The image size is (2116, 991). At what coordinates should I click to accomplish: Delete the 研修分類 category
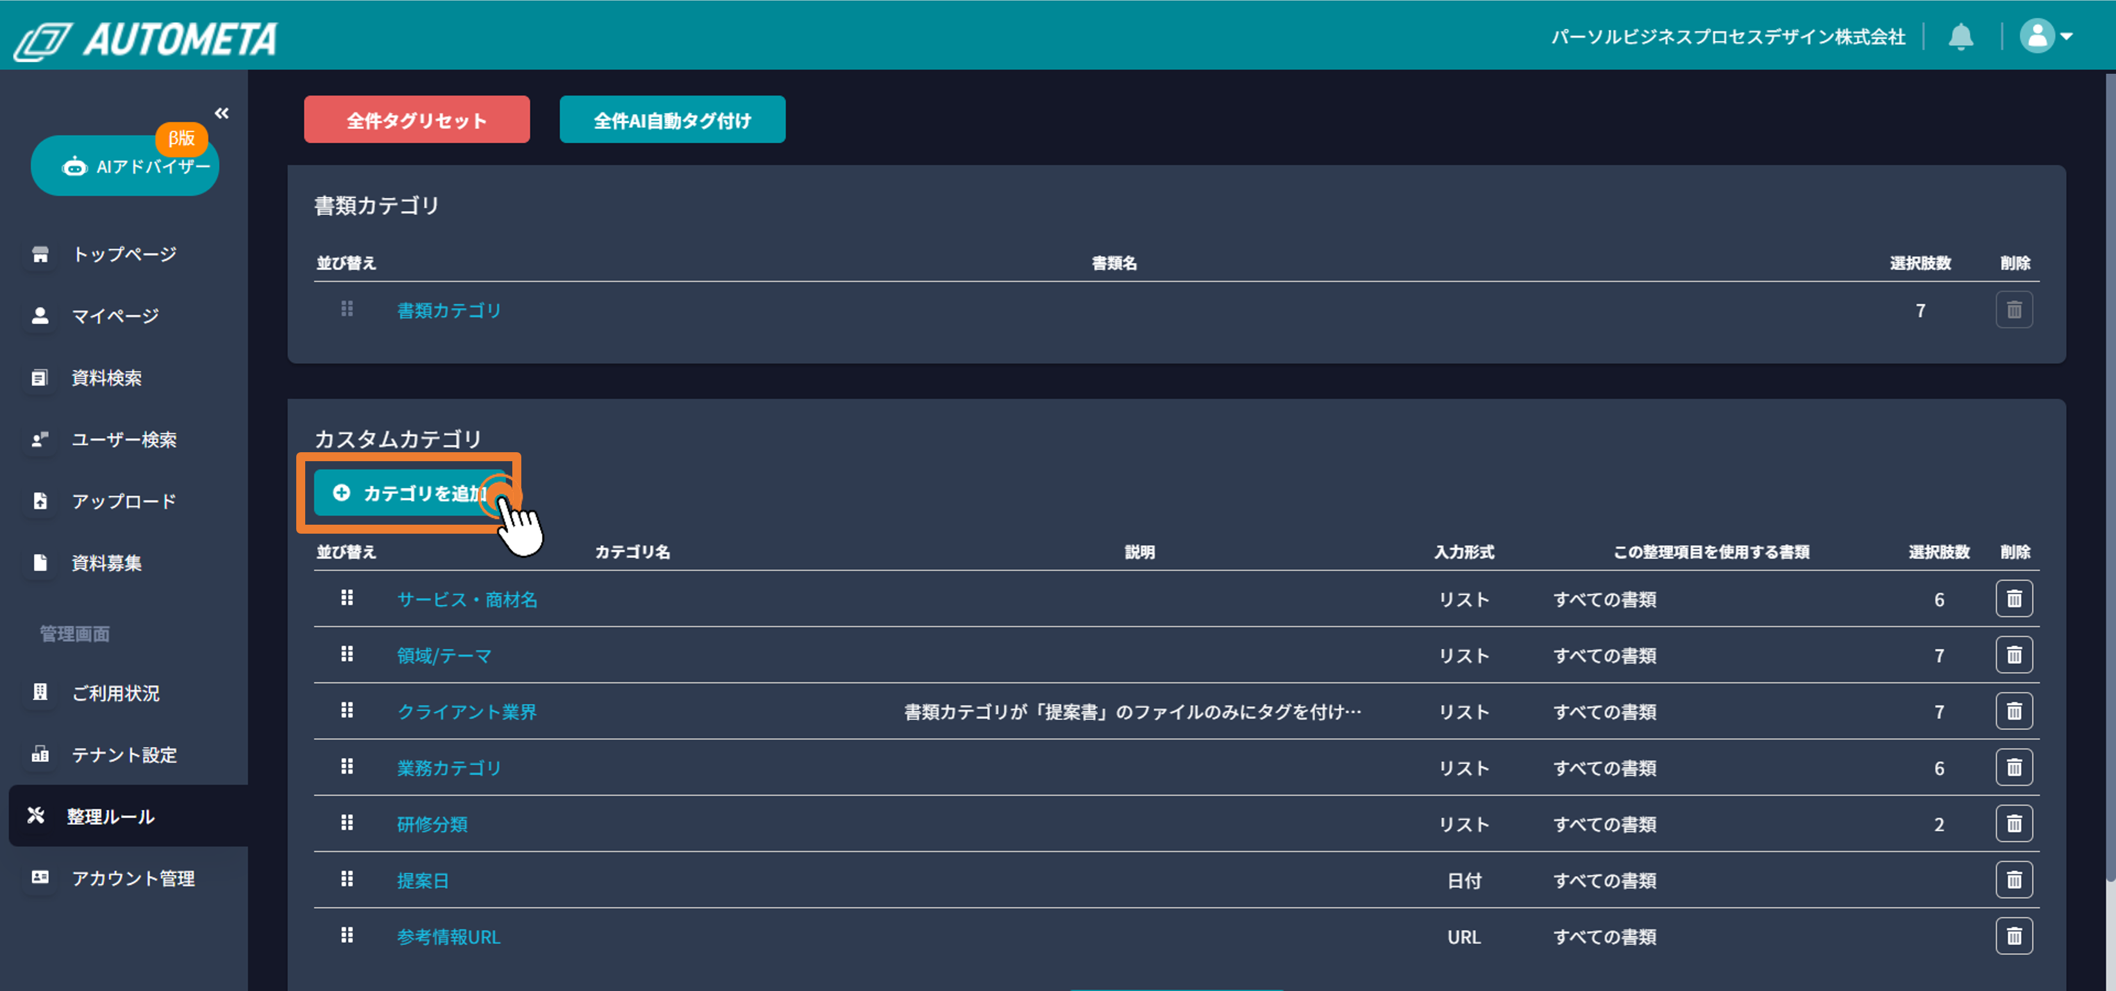point(2014,824)
